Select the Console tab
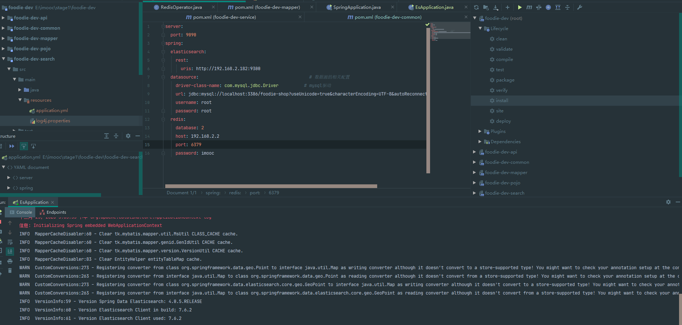Image resolution: width=682 pixels, height=325 pixels. tap(21, 212)
